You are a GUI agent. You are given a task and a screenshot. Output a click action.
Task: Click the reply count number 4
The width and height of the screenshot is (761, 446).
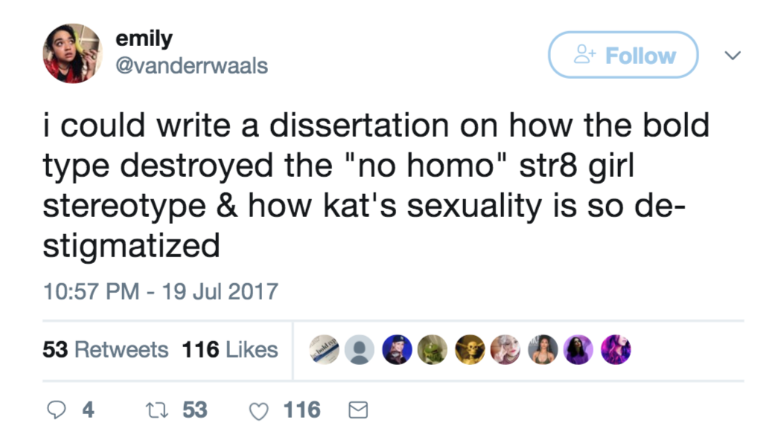click(x=88, y=410)
